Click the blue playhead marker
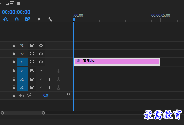Screen dimensions: 184x125 coord(74,19)
